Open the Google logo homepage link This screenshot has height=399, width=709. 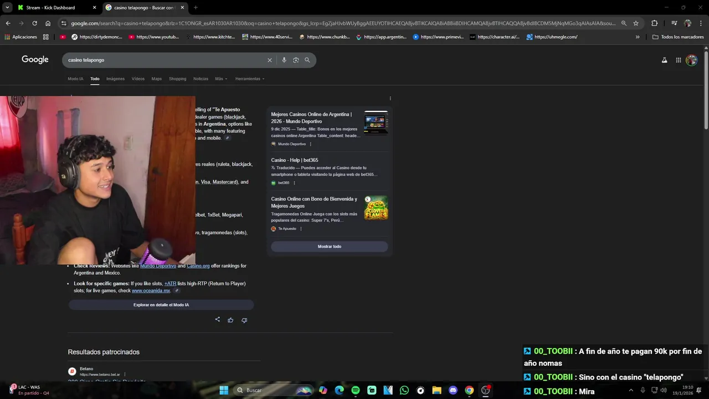pyautogui.click(x=35, y=60)
